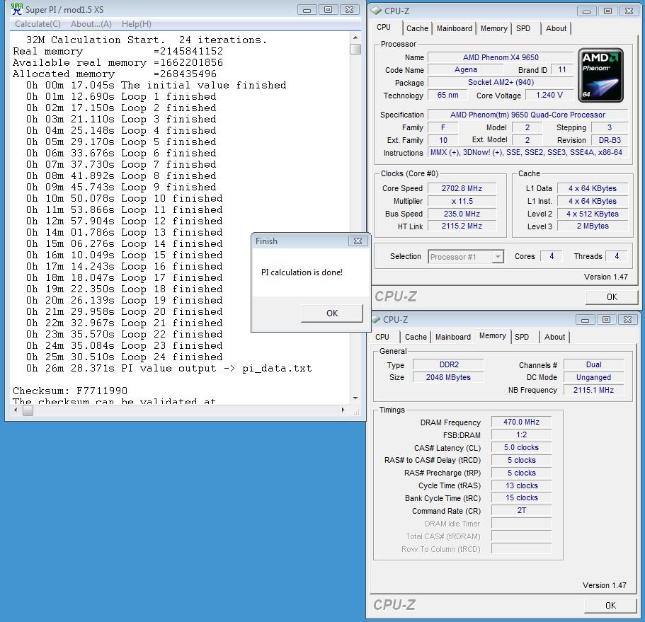Click Revision value DR-B3
The height and width of the screenshot is (622, 645).
(x=610, y=140)
